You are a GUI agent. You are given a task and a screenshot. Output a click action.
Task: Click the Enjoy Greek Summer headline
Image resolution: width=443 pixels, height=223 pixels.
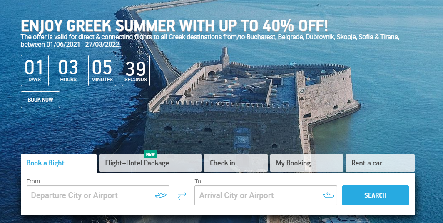click(174, 26)
